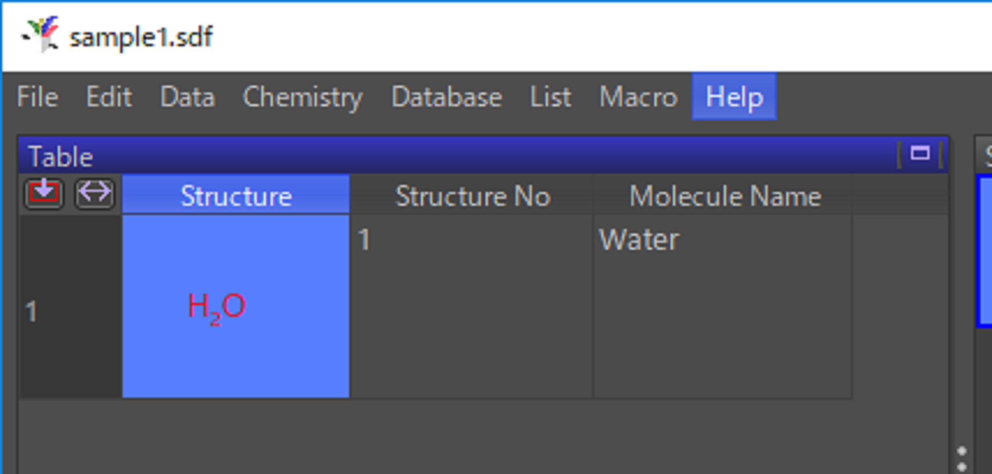
Task: Open the File menu
Action: [x=37, y=97]
